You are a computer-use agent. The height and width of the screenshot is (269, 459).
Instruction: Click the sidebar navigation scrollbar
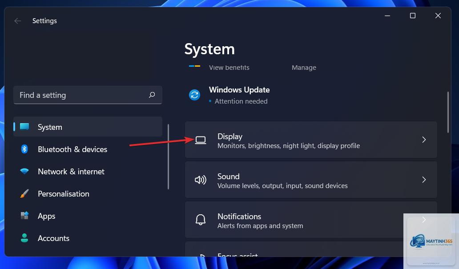tap(168, 157)
